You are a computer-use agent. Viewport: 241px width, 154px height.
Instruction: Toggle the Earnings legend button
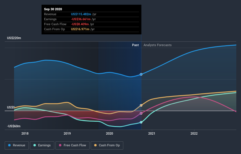pyautogui.click(x=42, y=145)
